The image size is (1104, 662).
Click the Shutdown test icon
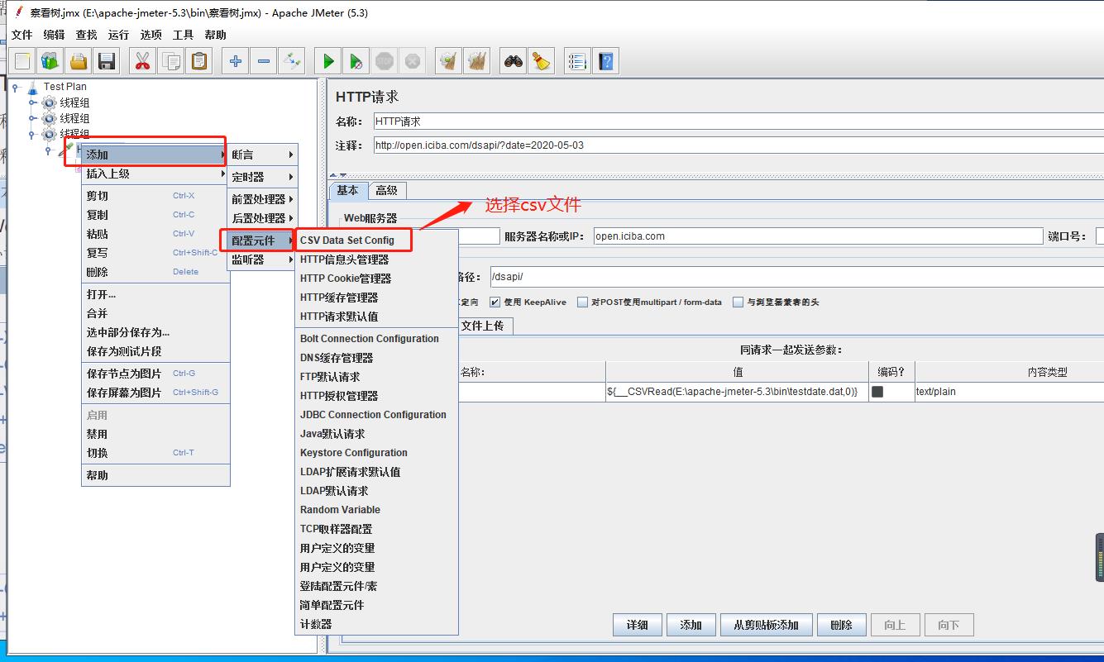click(x=413, y=61)
